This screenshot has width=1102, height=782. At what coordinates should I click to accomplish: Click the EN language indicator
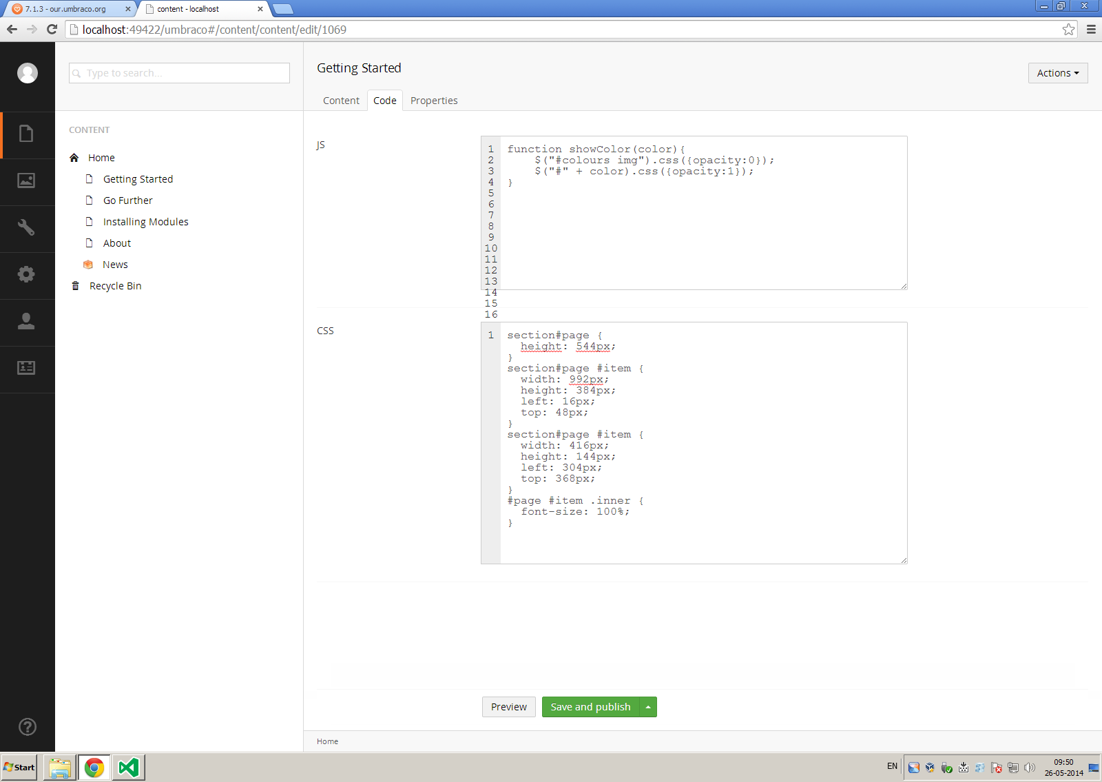click(892, 766)
